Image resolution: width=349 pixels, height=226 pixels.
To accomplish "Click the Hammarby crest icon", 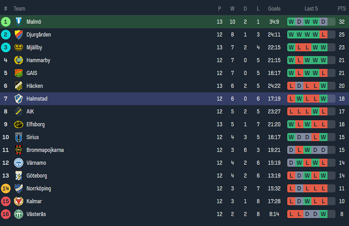I will click(x=19, y=60).
